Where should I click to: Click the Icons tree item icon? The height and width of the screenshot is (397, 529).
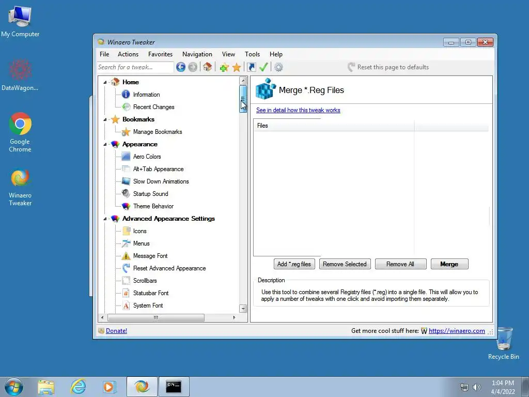pos(126,231)
